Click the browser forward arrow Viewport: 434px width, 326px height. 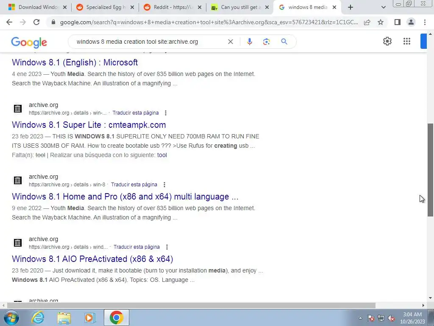[23, 22]
